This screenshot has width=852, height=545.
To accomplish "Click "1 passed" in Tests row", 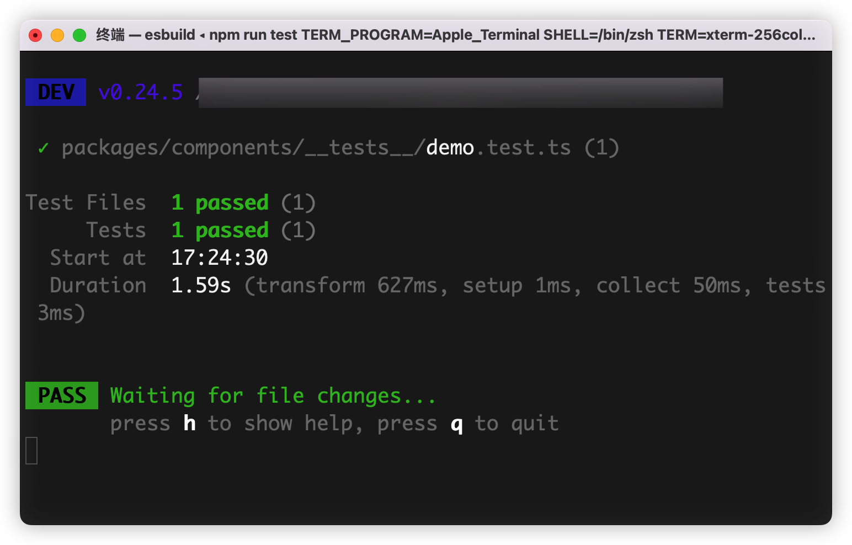I will pos(220,230).
